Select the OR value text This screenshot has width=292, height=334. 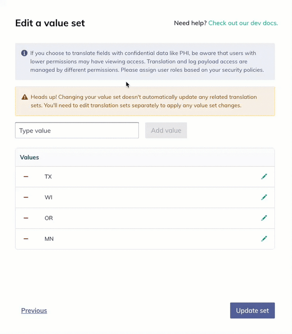tap(49, 218)
